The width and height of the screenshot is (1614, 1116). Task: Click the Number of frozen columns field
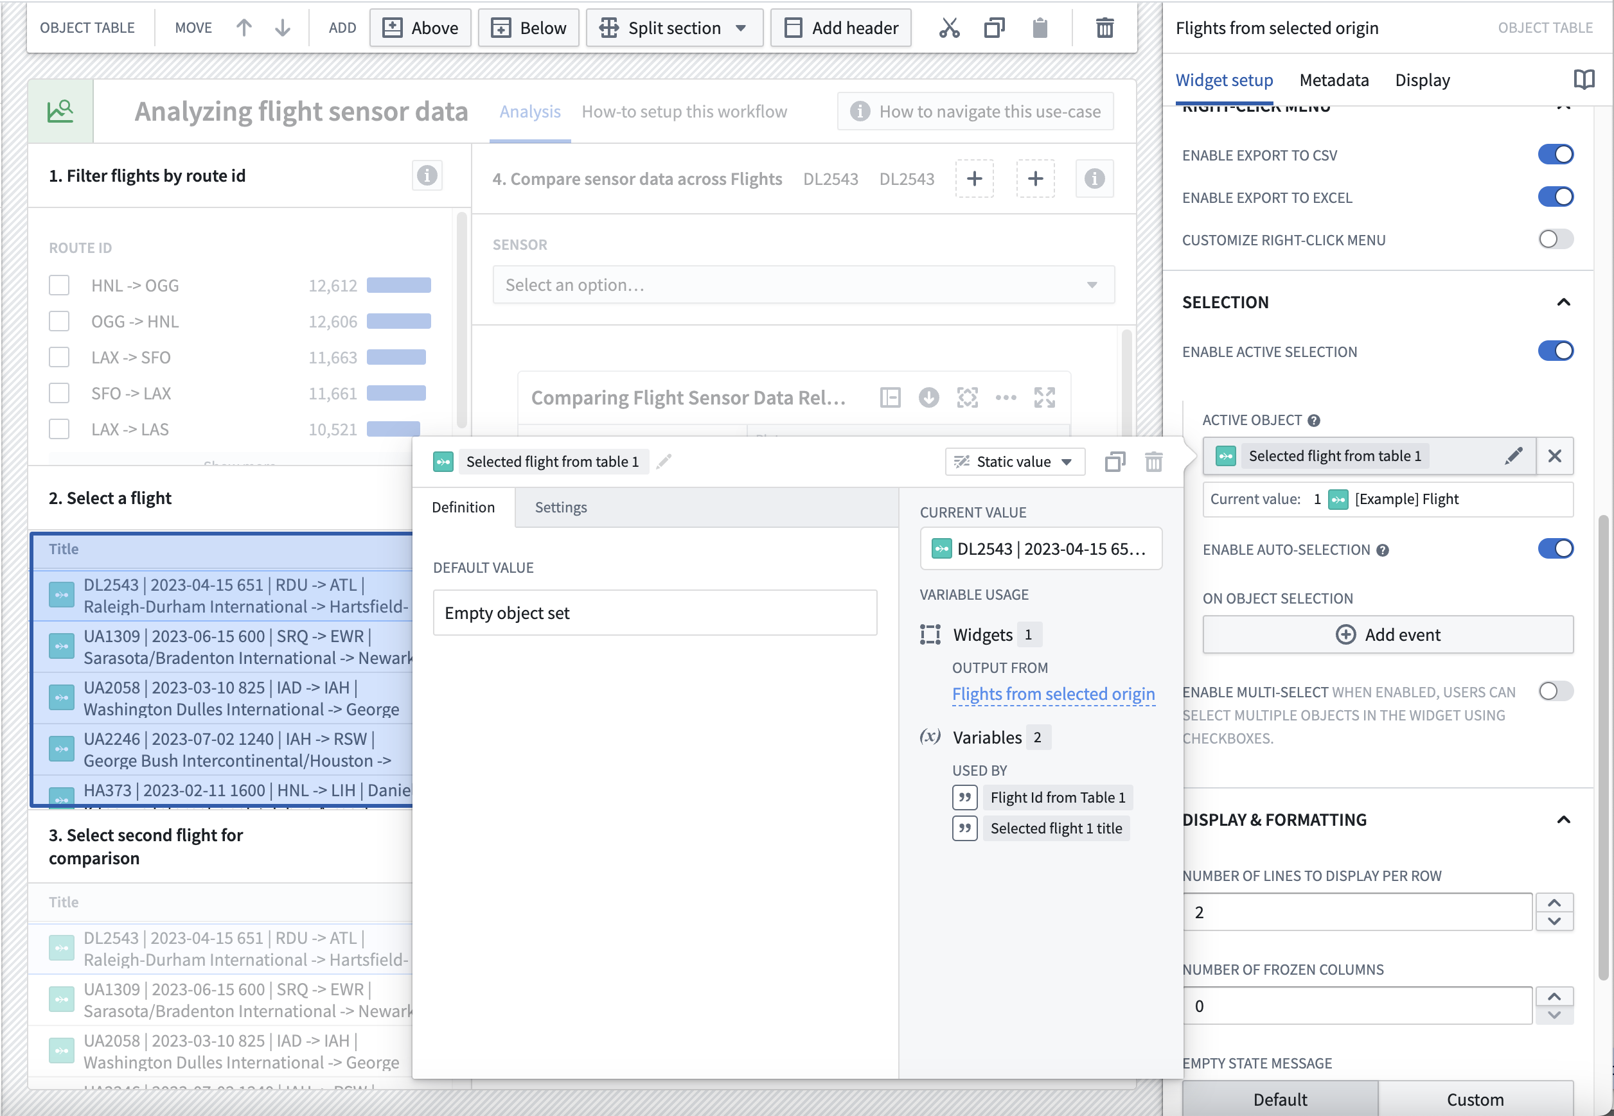[x=1356, y=1006]
